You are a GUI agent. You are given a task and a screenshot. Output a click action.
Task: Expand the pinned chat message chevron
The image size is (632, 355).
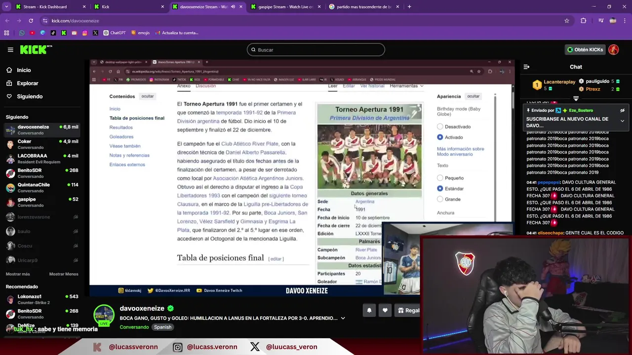point(622,121)
